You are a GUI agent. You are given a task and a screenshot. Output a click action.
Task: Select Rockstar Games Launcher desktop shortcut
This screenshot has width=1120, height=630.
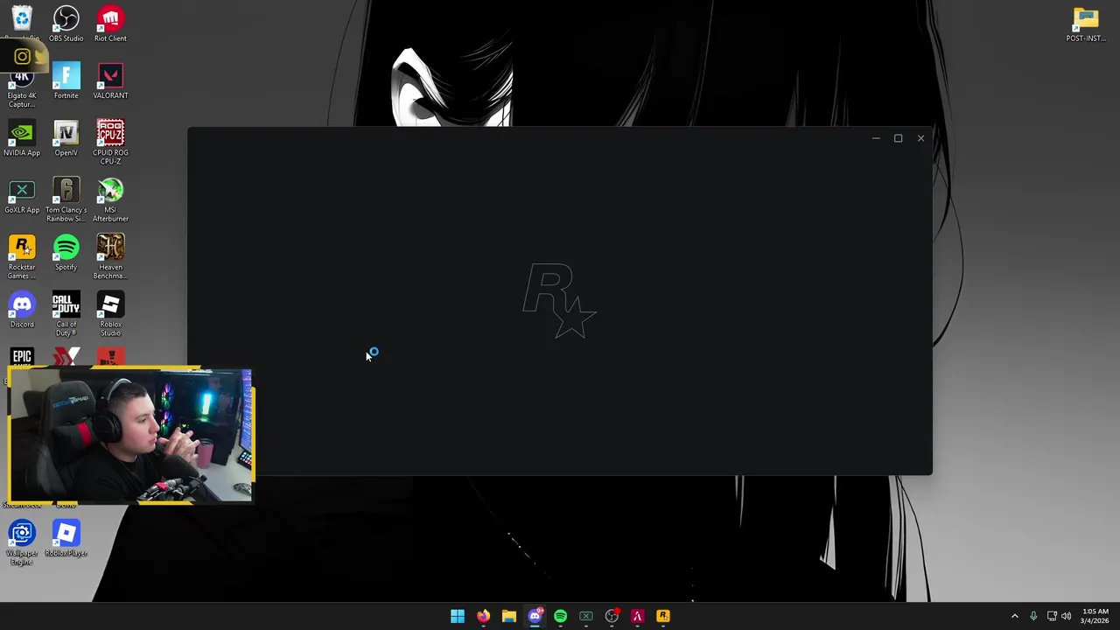click(22, 257)
